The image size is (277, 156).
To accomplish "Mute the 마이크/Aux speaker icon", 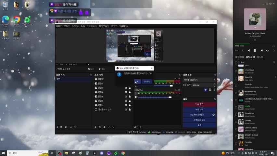I will [x=136, y=97].
